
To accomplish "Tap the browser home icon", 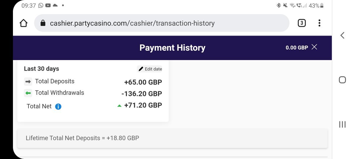I will pyautogui.click(x=24, y=23).
